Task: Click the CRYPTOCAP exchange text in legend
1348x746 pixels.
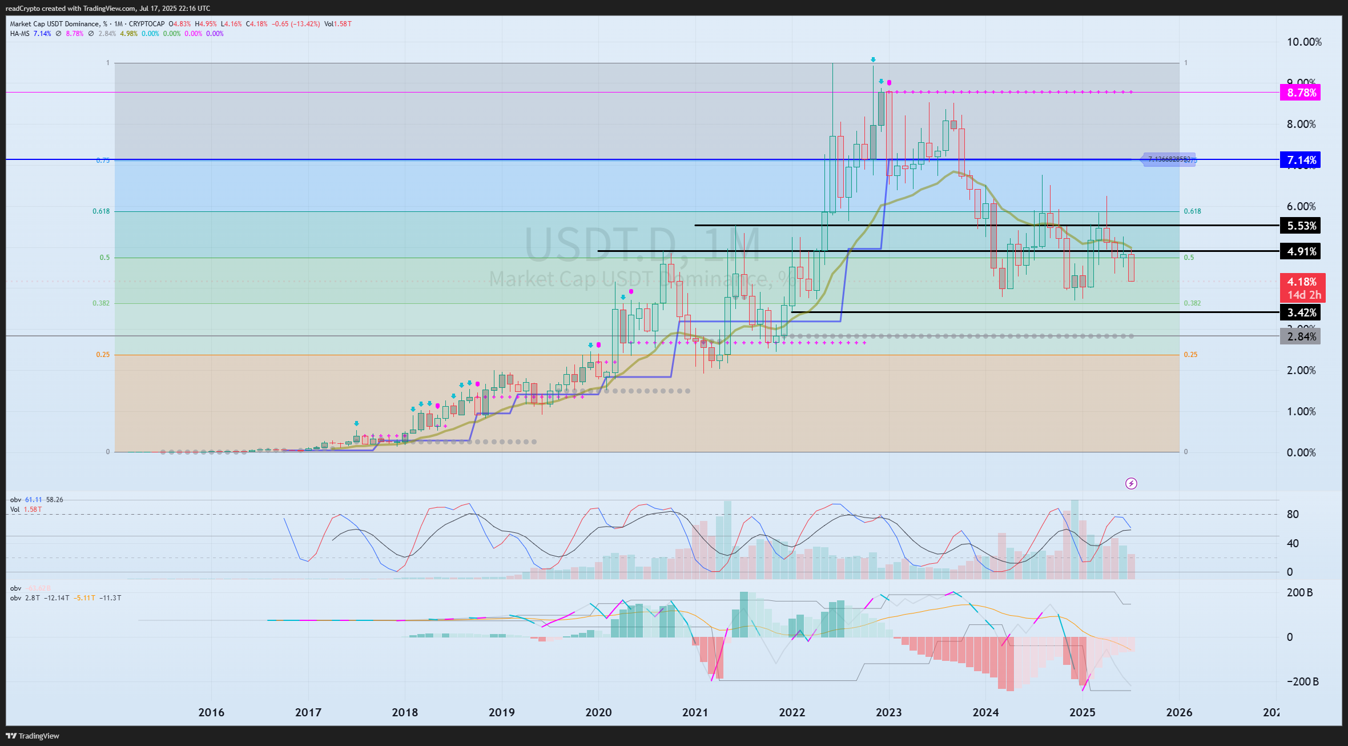Action: tap(147, 24)
